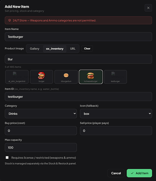Expand the box dropdown chevron
The width and height of the screenshot is (156, 181).
(150, 114)
